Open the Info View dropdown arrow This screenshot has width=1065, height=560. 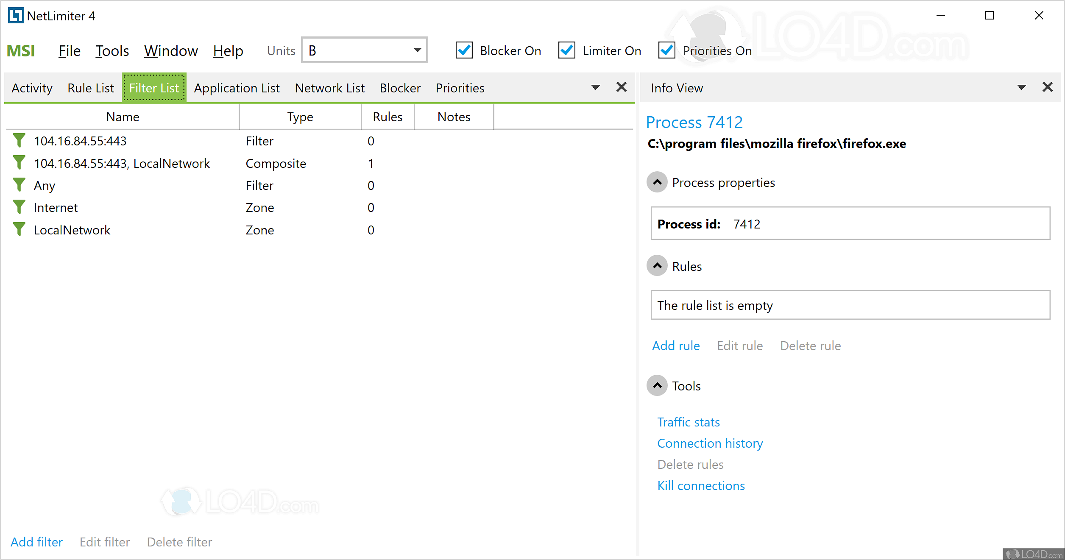point(1022,87)
